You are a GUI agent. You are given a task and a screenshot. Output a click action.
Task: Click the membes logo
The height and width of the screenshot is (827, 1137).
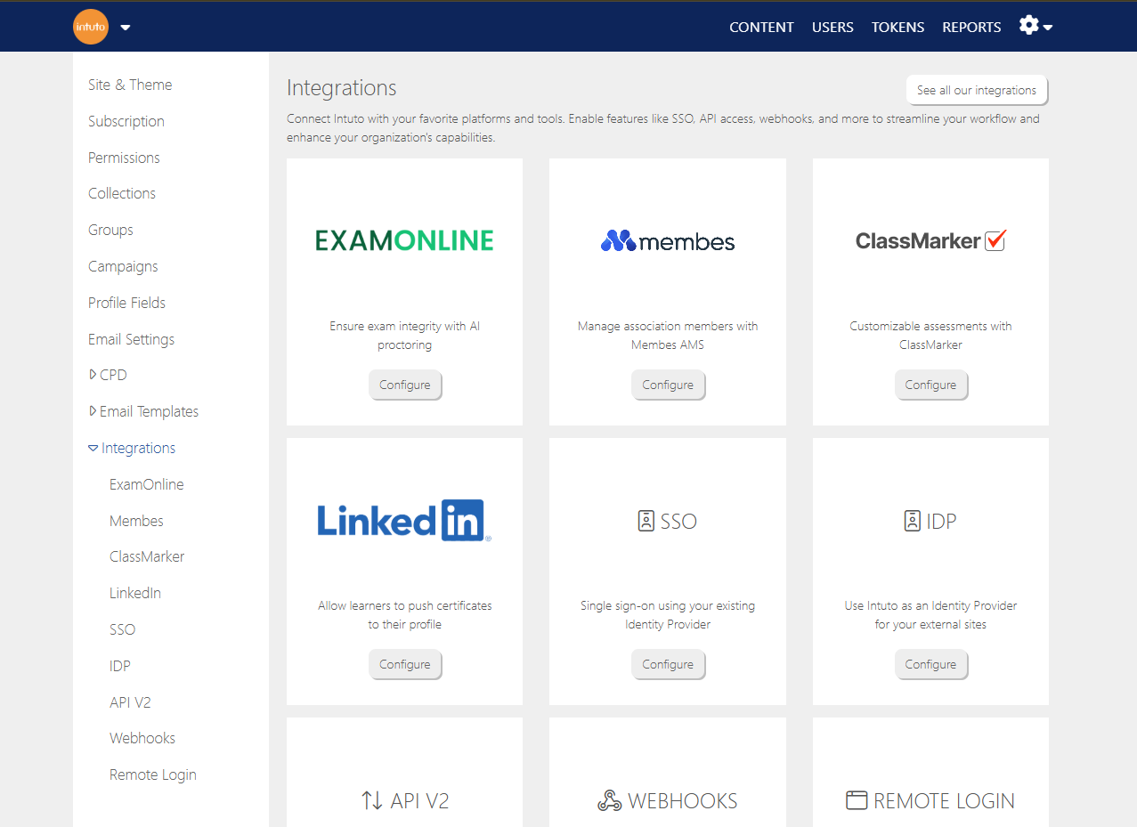[x=668, y=240]
